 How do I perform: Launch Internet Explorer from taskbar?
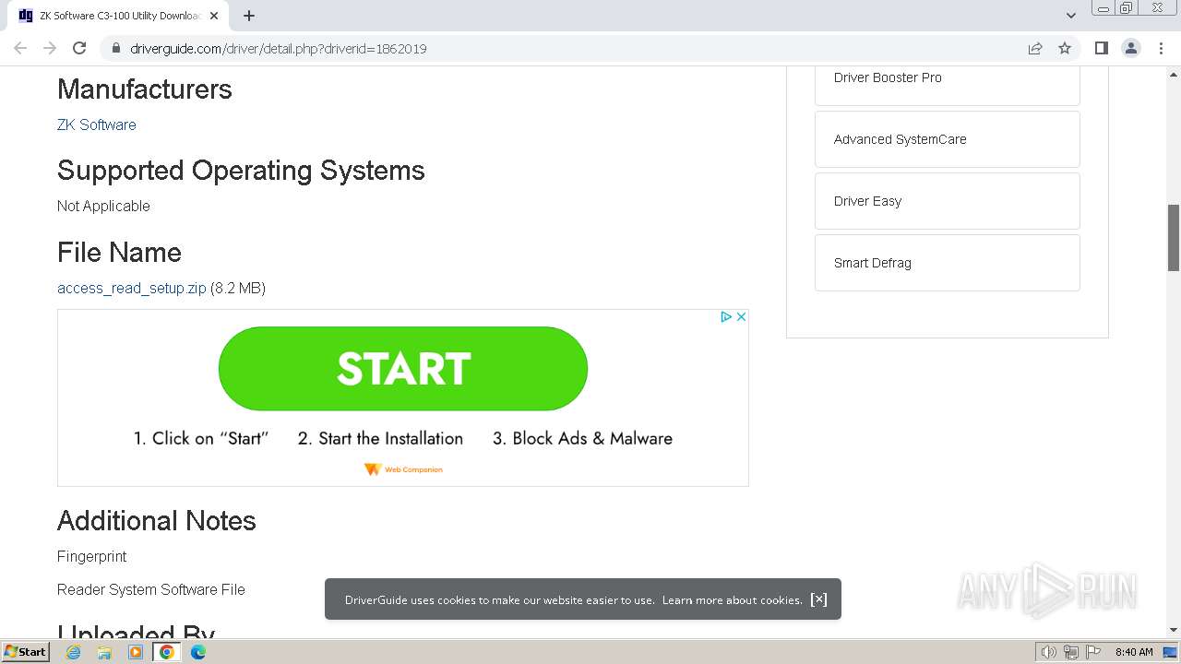74,652
